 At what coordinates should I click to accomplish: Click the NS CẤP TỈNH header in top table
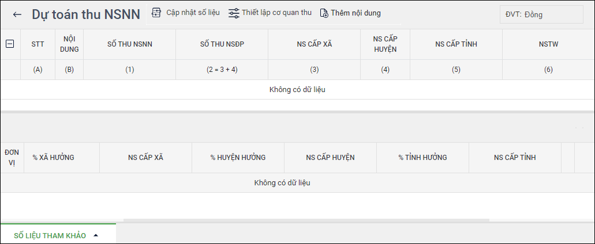(456, 44)
